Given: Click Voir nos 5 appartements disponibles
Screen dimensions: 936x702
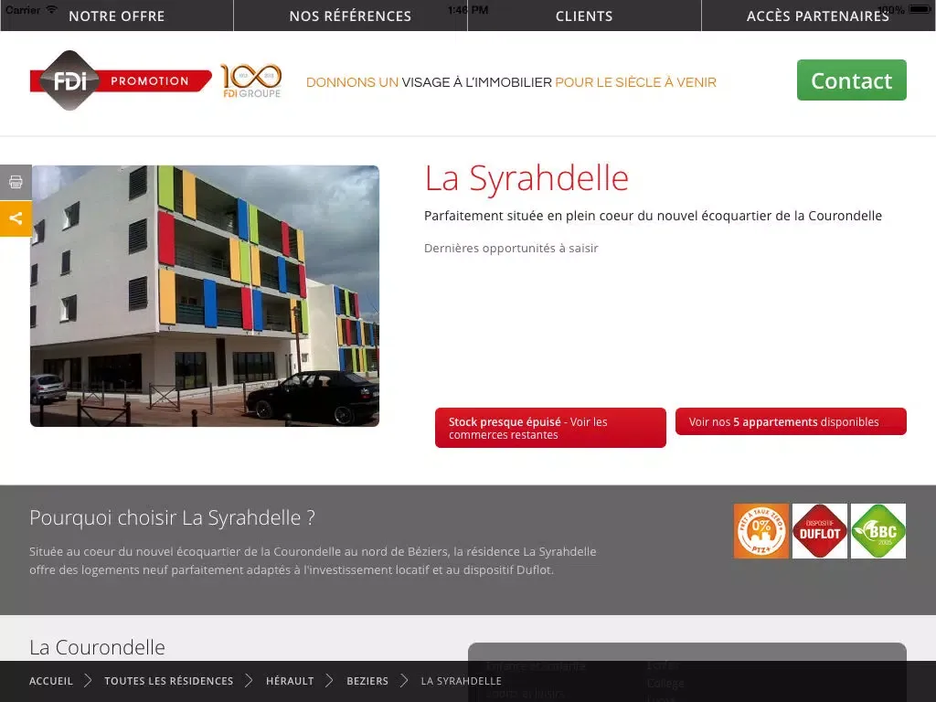Looking at the screenshot, I should pos(791,421).
